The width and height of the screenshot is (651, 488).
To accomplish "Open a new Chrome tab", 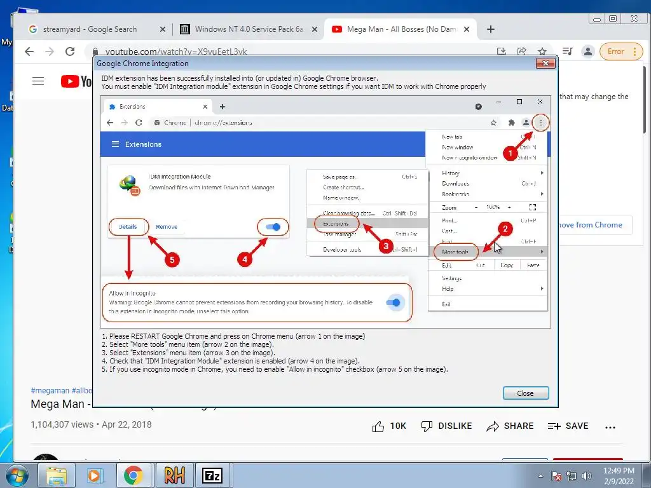I will coord(490,29).
